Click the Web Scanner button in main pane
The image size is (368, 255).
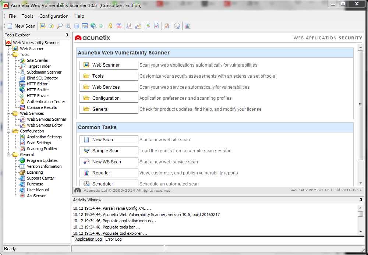tap(109, 65)
